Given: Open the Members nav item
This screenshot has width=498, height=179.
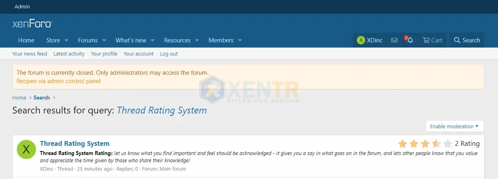Looking at the screenshot, I should [x=221, y=40].
